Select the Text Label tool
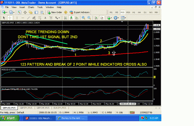The height and width of the screenshot is (126, 194). (51, 18)
